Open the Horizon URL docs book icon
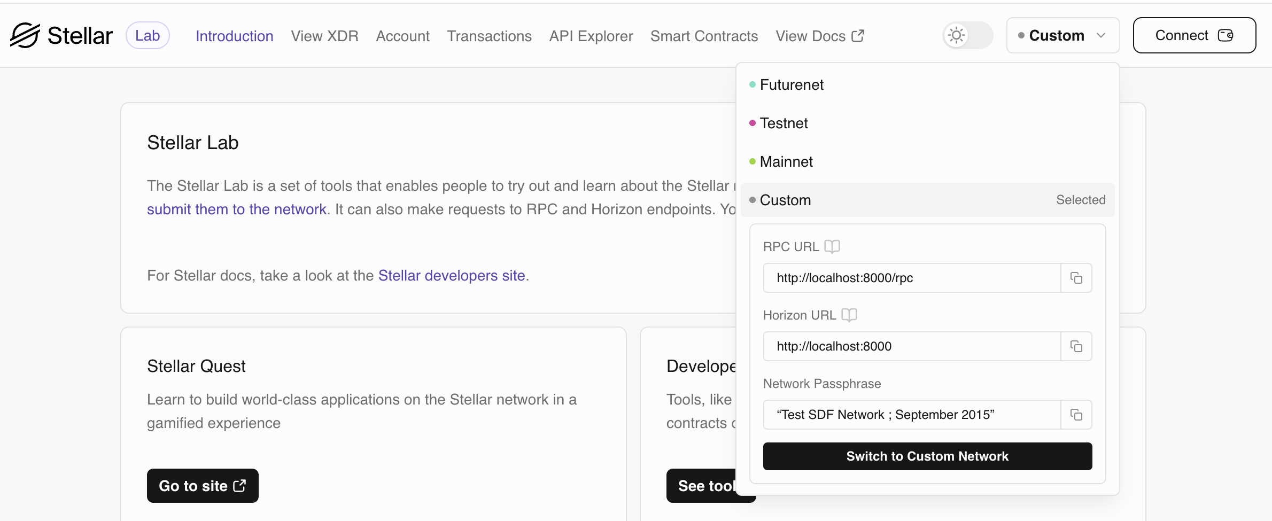Image resolution: width=1272 pixels, height=521 pixels. 849,315
